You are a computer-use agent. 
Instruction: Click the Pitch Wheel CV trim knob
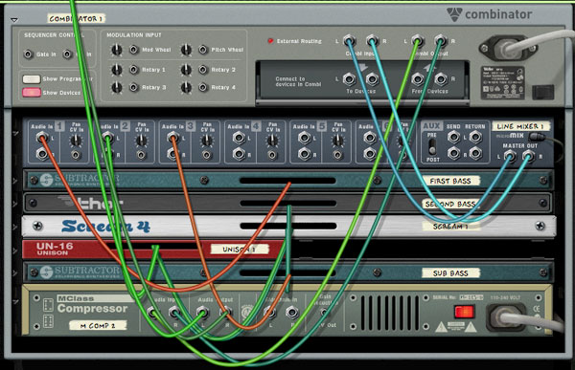point(186,50)
